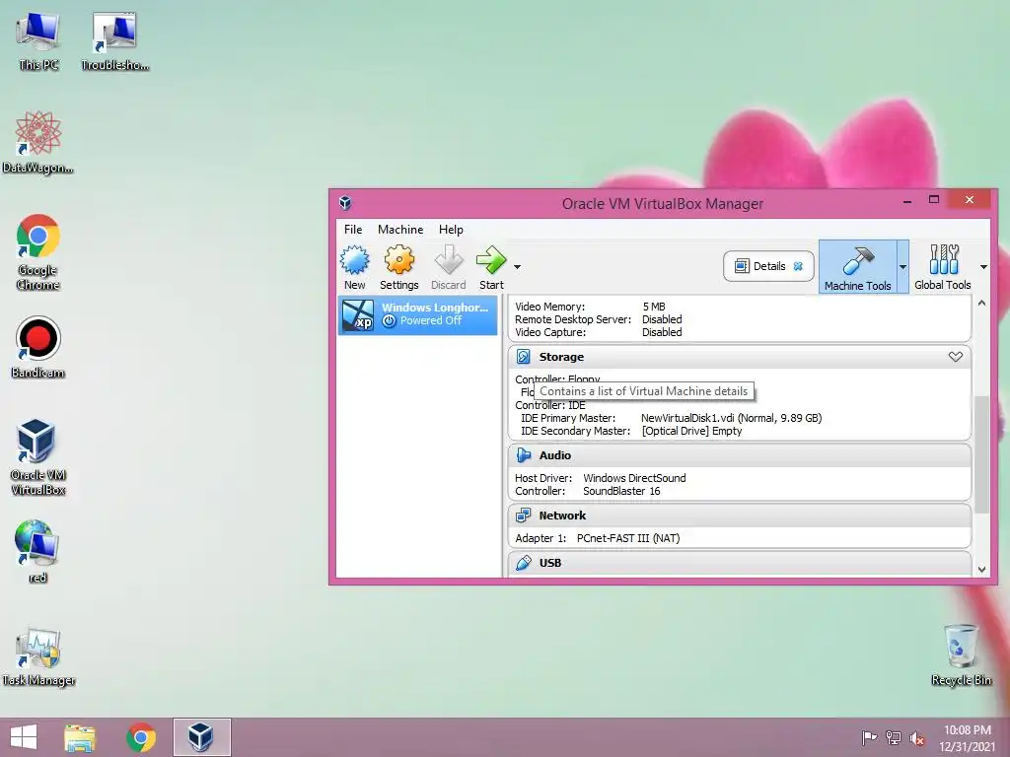The width and height of the screenshot is (1010, 757).
Task: Open the Global Tools dropdown arrow
Action: coord(983,266)
